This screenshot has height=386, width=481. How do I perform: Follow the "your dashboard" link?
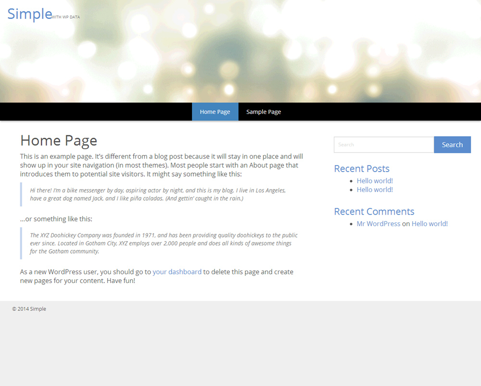click(x=177, y=272)
